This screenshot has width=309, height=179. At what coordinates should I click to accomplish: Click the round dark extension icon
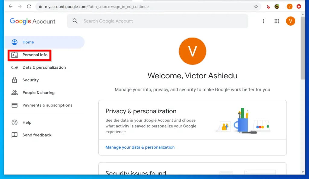[x=277, y=7]
